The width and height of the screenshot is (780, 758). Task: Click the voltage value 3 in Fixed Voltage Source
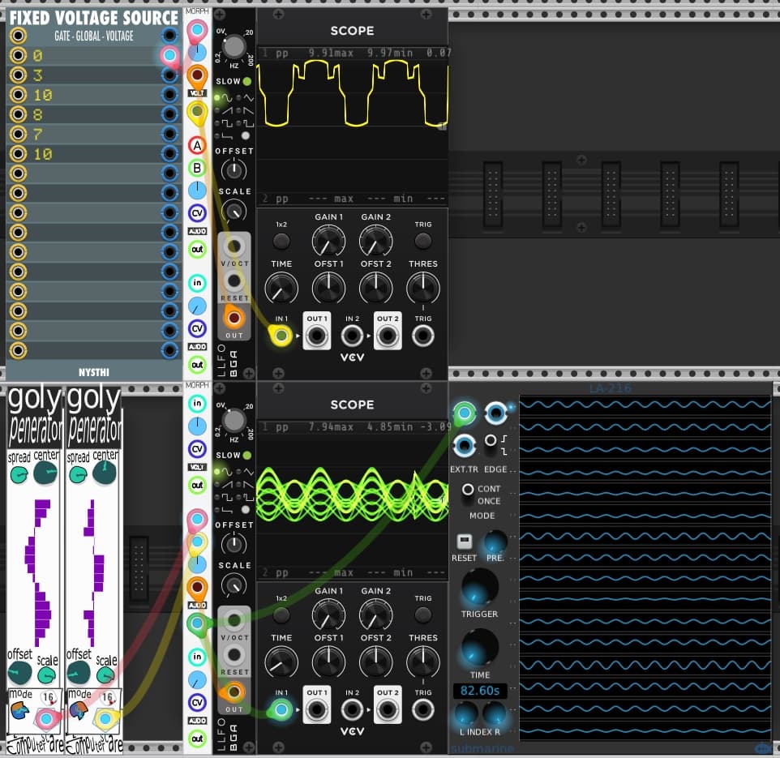click(x=37, y=75)
